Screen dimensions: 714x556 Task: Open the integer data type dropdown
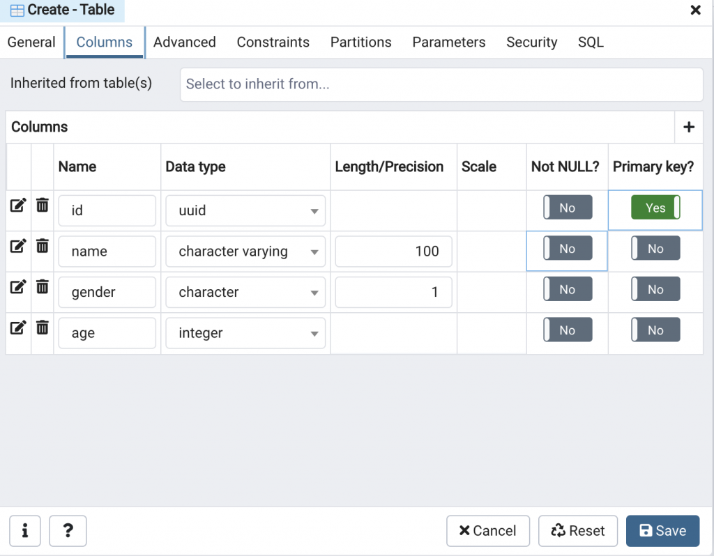point(245,333)
